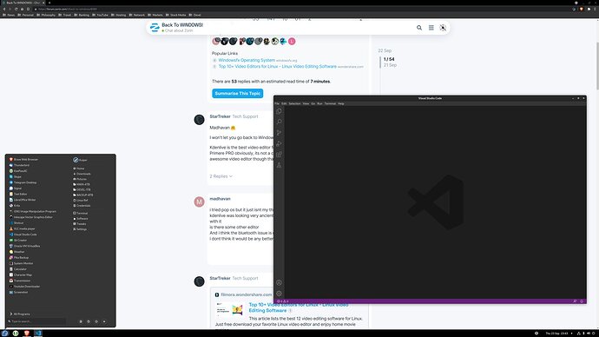Open the Explorer view in VS Code
The height and width of the screenshot is (337, 599).
pos(280,111)
